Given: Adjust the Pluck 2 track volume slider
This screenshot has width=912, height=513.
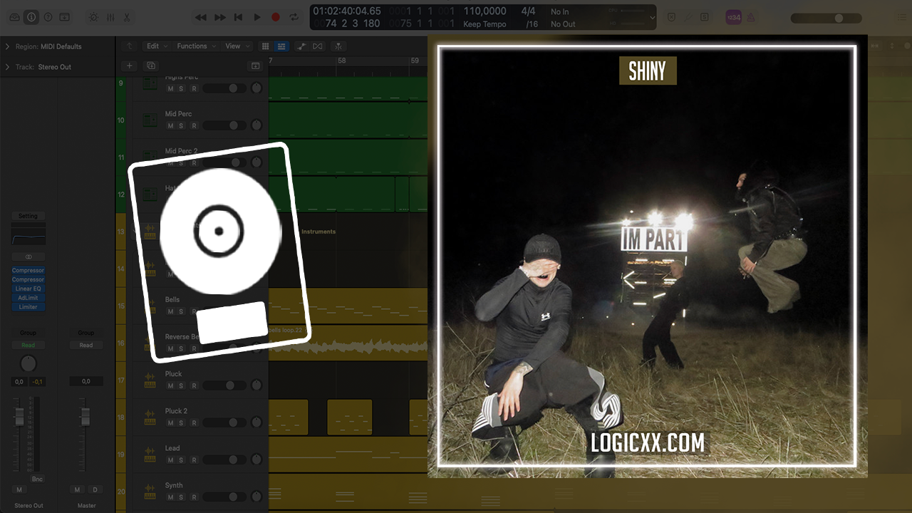Looking at the screenshot, I should coord(224,423).
